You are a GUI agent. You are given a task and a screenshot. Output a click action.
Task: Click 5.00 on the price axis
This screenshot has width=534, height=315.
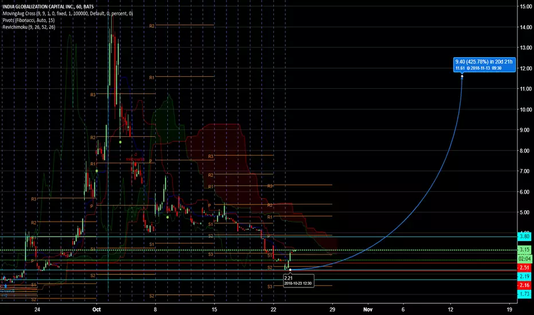pyautogui.click(x=526, y=212)
